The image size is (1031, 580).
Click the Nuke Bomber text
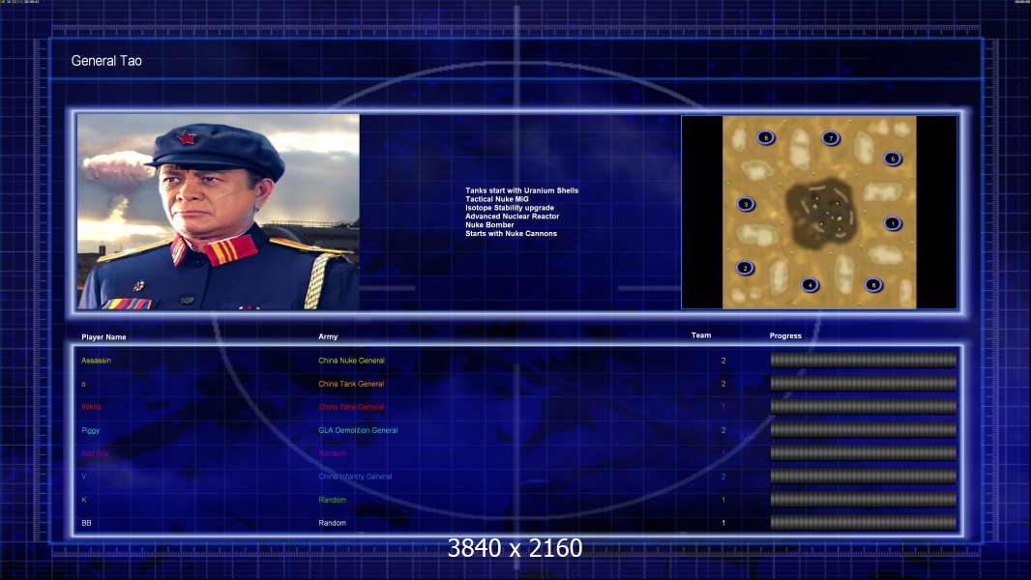pos(489,224)
